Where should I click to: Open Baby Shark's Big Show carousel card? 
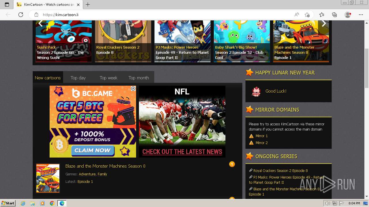click(x=242, y=41)
